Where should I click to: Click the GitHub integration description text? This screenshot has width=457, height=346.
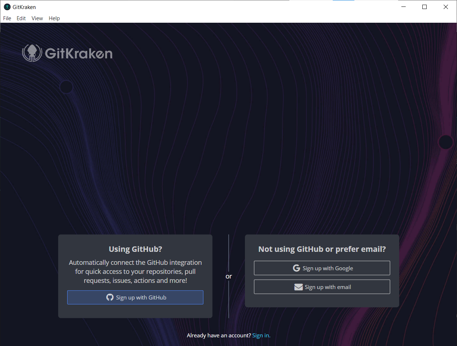[135, 272]
